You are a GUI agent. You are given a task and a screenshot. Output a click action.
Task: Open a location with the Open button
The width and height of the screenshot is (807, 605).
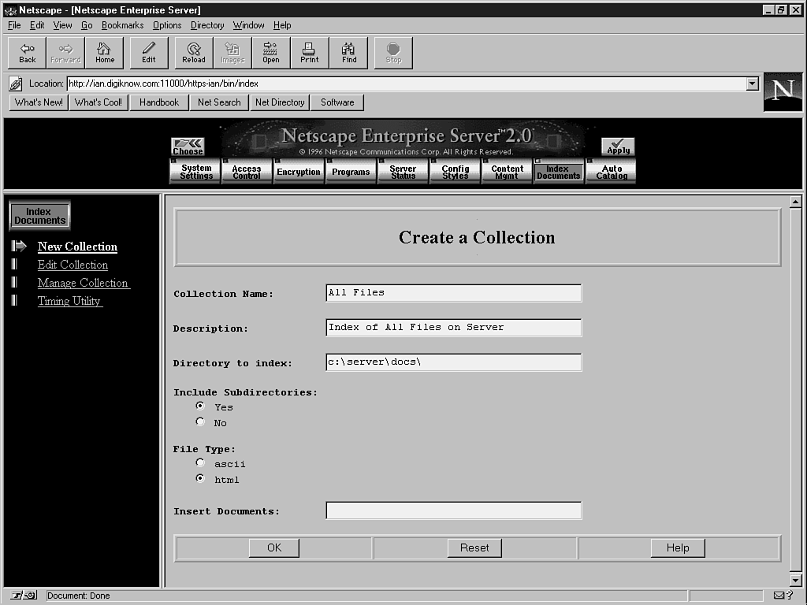coord(271,53)
